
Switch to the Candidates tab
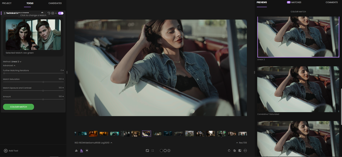55,3
